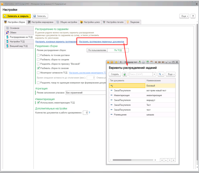Enable Мониторинг активности ТСД checkbox
The image size is (199, 173).
(x=38, y=73)
